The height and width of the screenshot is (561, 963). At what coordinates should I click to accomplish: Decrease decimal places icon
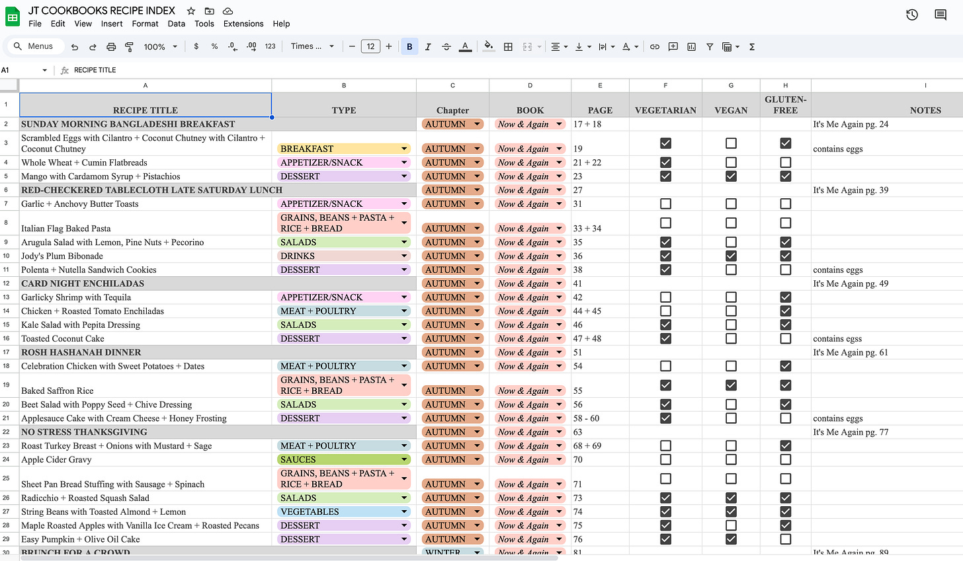(232, 47)
